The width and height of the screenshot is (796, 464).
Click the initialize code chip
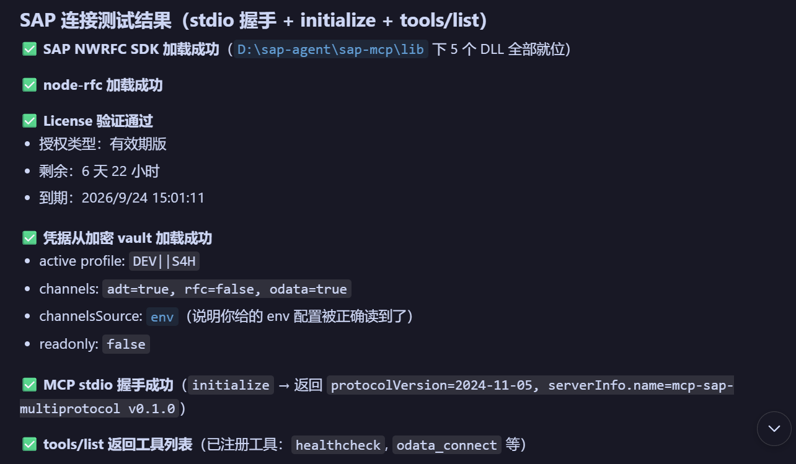click(231, 385)
